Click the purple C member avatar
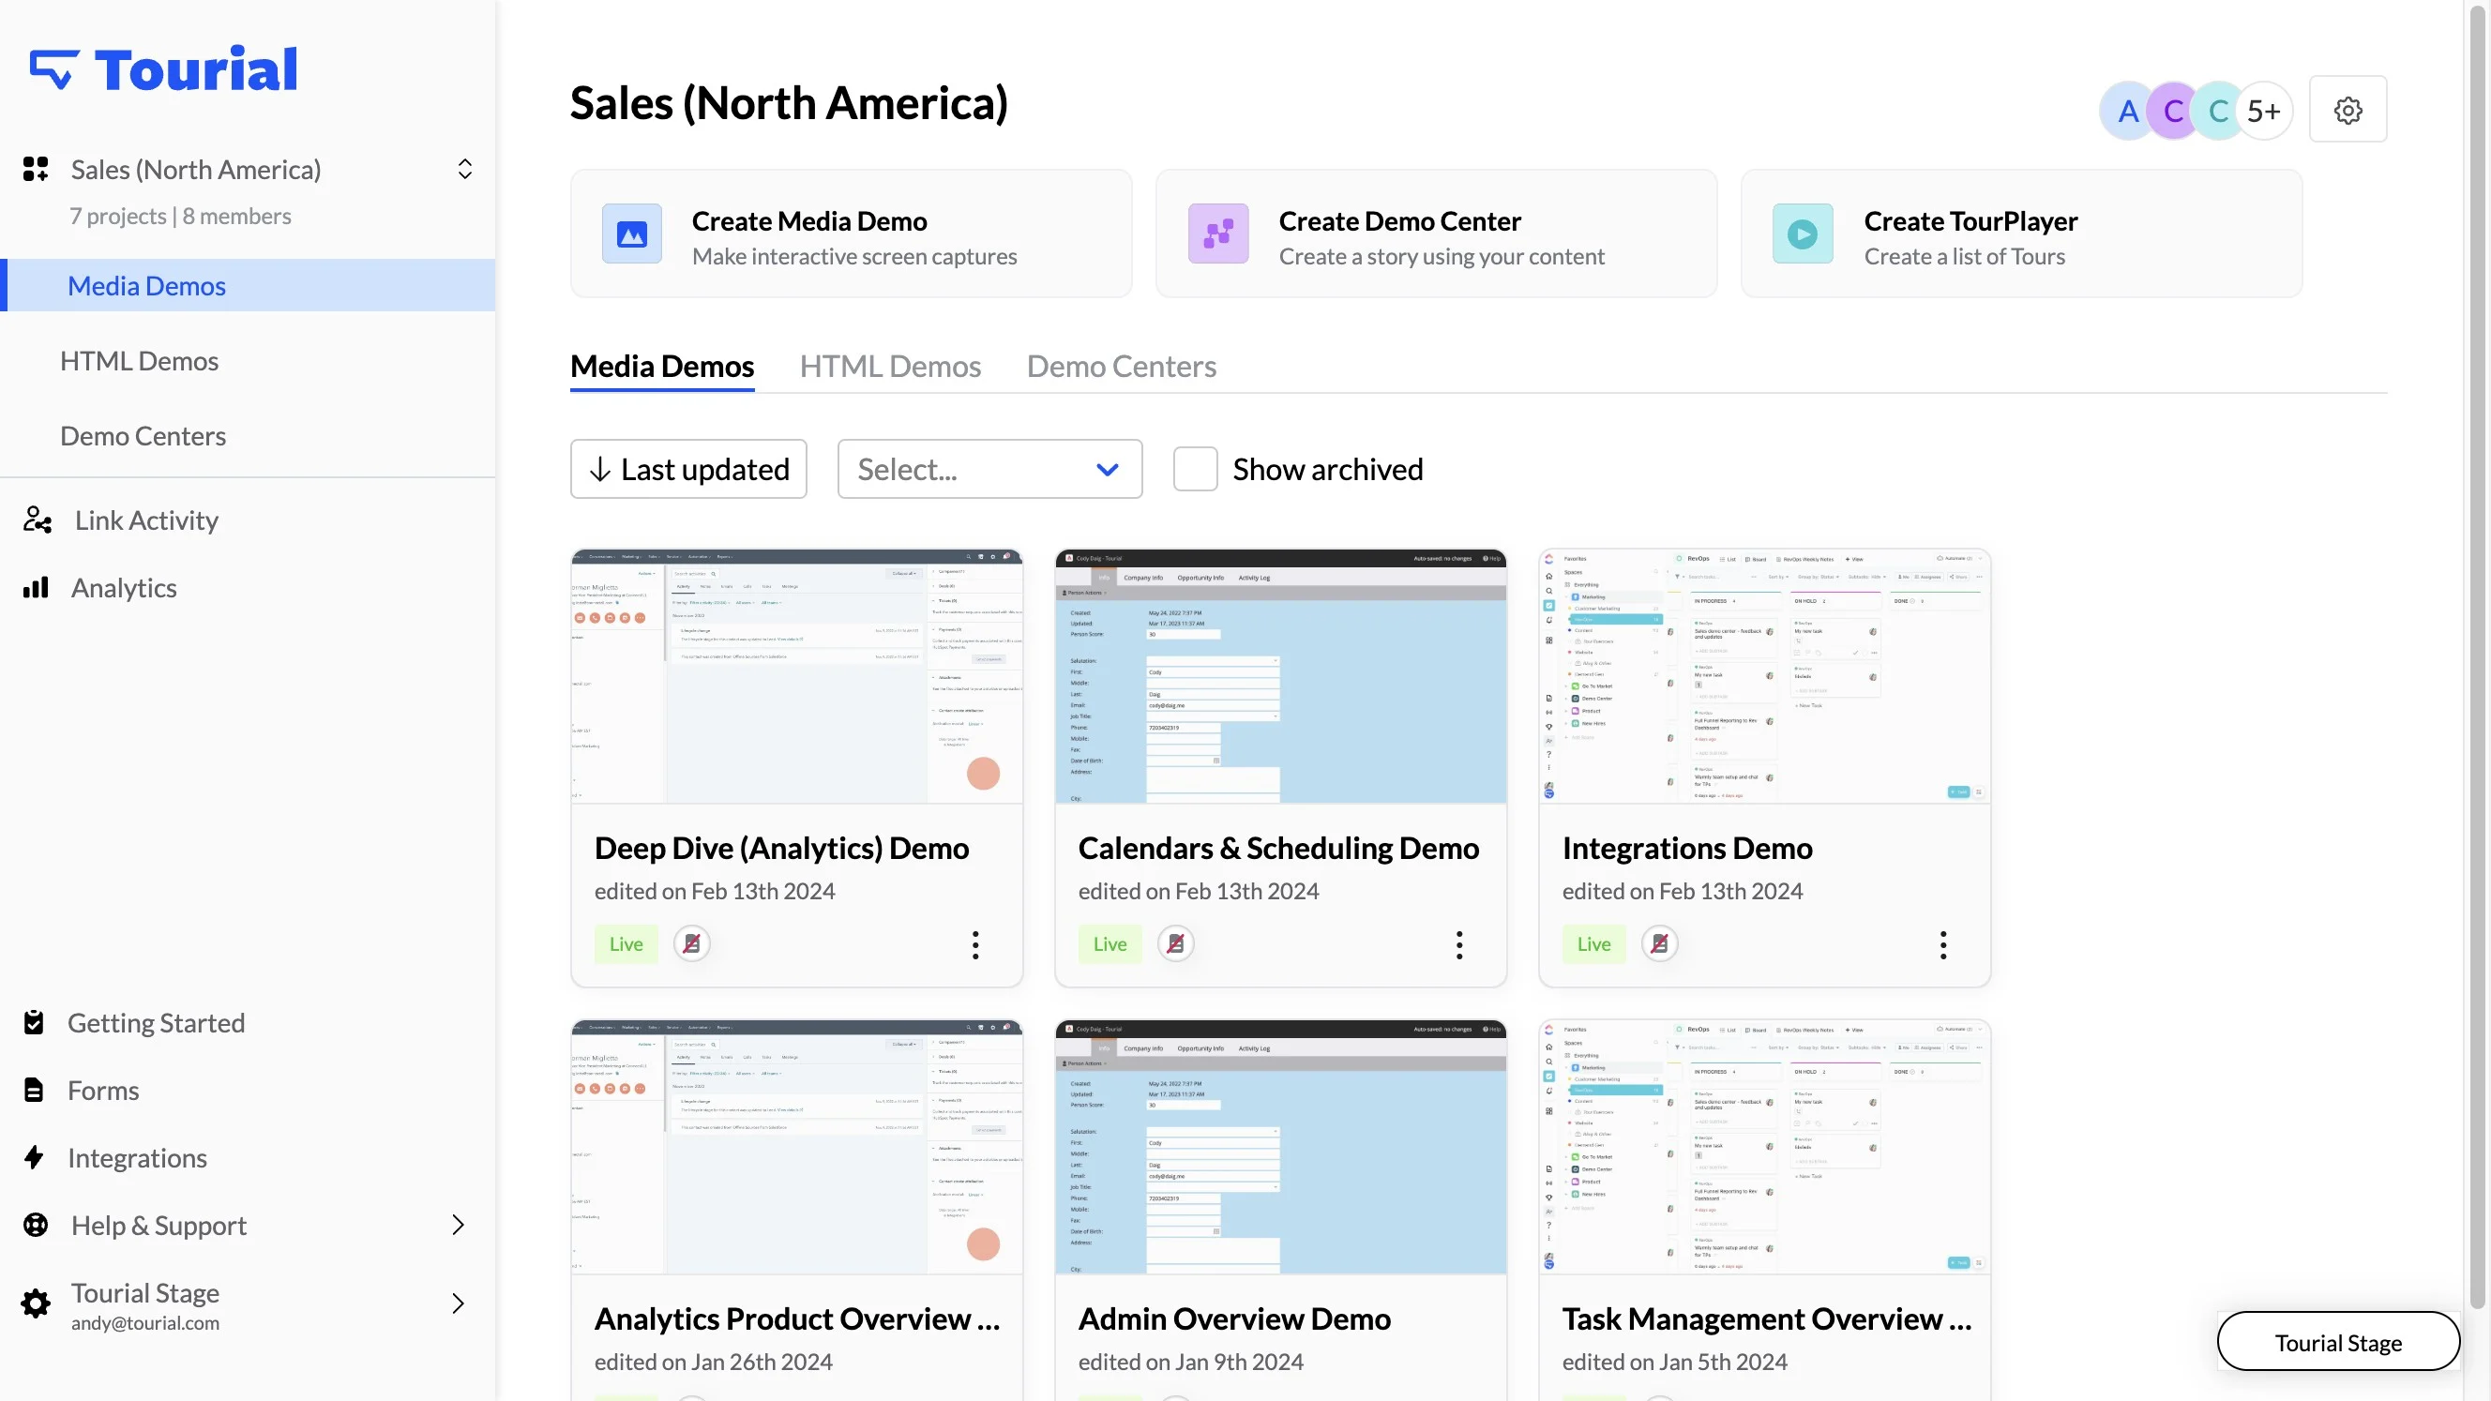 [x=2173, y=112]
